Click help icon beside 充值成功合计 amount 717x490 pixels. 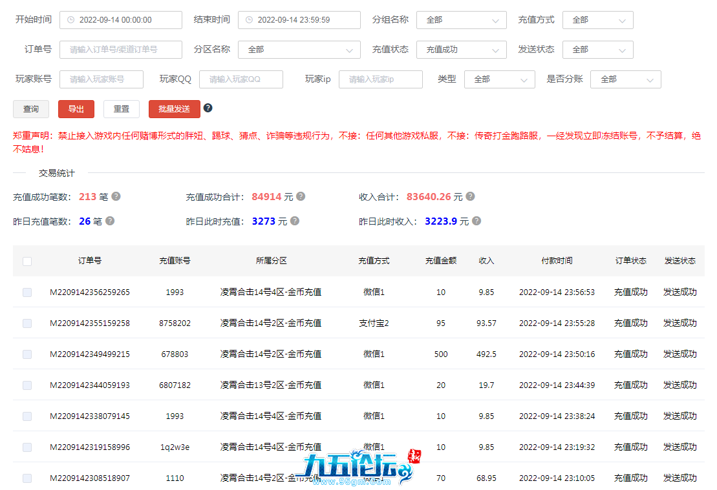pyautogui.click(x=301, y=196)
